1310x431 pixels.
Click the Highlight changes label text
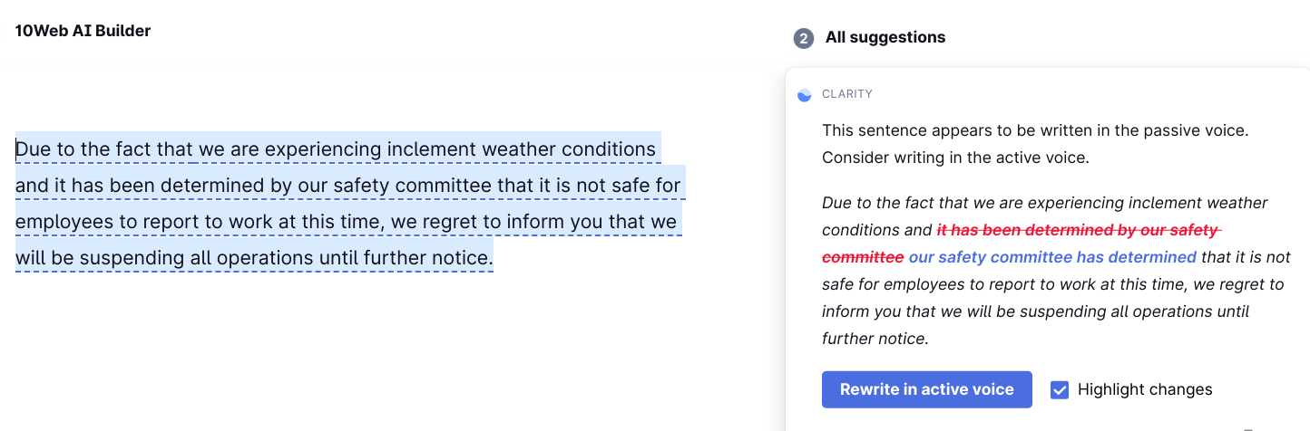point(1145,390)
